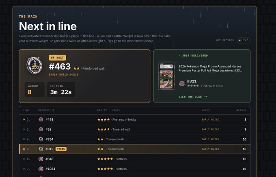Image resolution: width=276 pixels, height=177 pixels.
Task: Click the weight value 9 for #63
Action: [245, 129]
